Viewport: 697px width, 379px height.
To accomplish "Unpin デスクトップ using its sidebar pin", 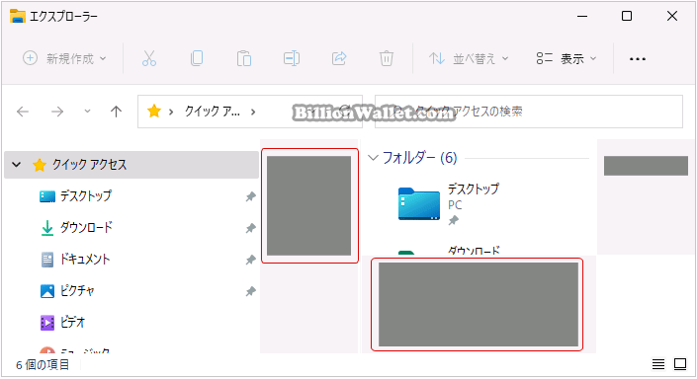I will coord(251,196).
